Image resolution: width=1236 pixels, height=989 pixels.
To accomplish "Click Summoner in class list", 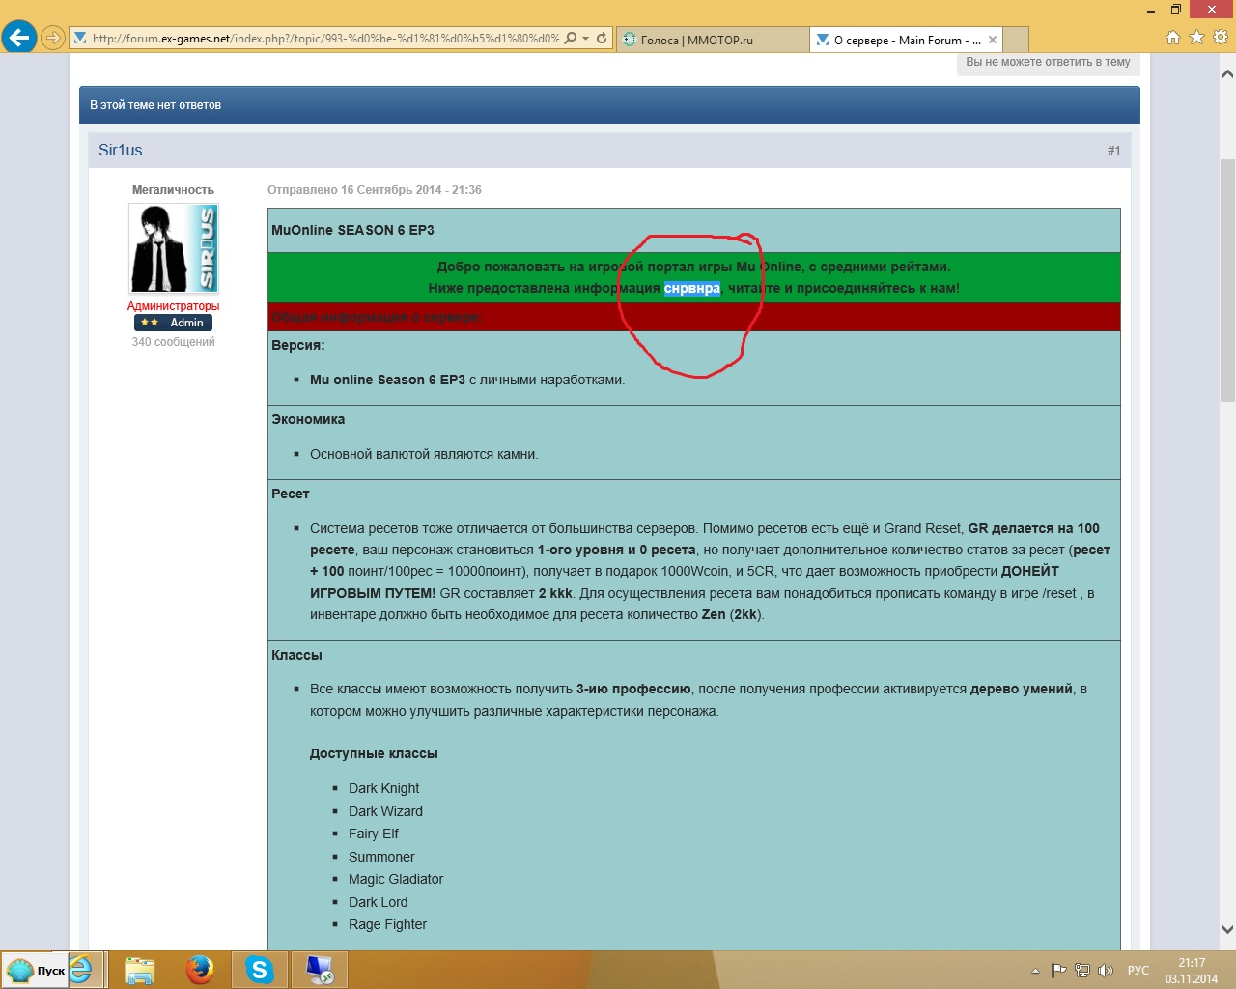I will pos(381,857).
